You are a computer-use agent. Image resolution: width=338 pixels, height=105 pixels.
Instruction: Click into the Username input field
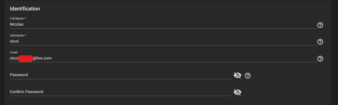[163, 41]
